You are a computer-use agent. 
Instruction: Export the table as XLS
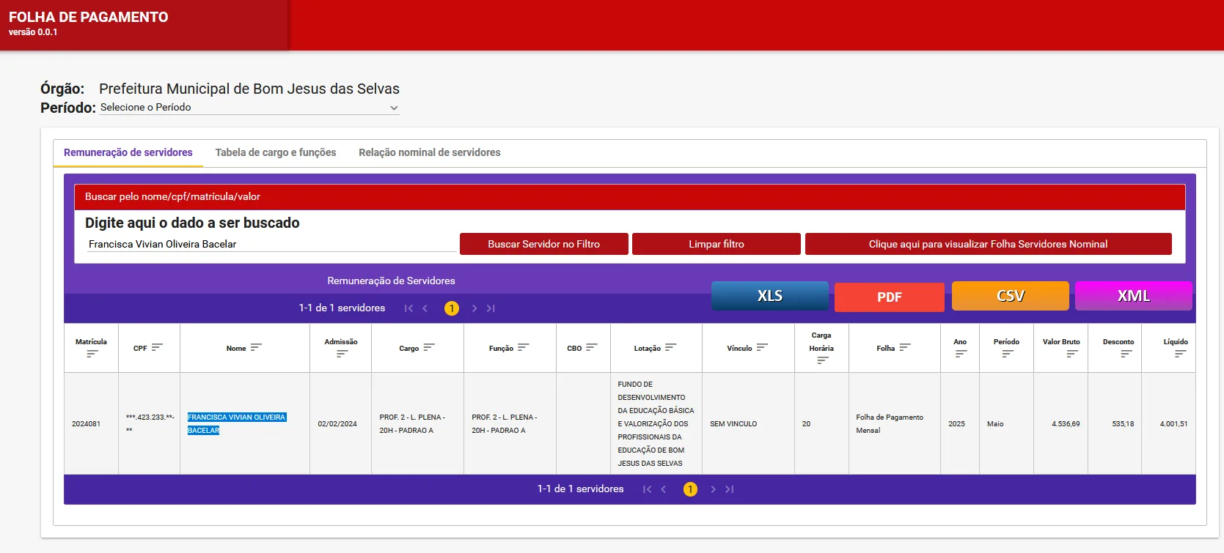pyautogui.click(x=769, y=296)
